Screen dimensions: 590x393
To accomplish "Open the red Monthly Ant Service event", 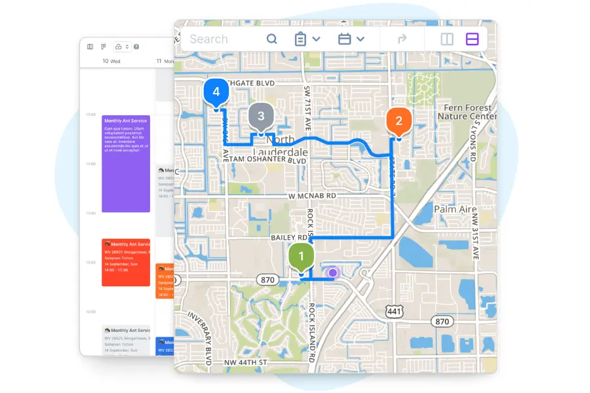I will click(x=126, y=263).
